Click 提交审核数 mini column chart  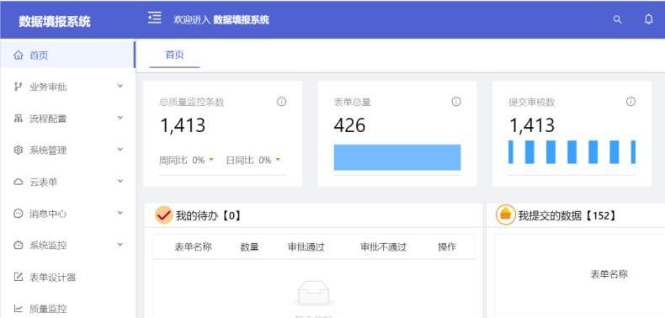[x=572, y=151]
